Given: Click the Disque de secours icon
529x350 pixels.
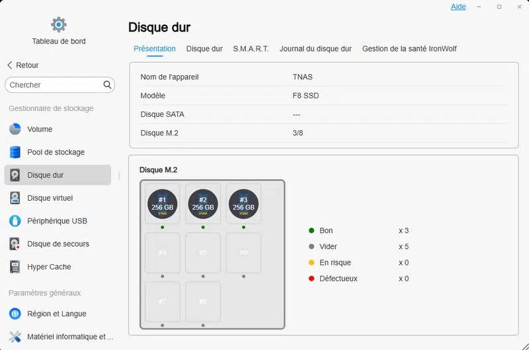Looking at the screenshot, I should tap(15, 244).
